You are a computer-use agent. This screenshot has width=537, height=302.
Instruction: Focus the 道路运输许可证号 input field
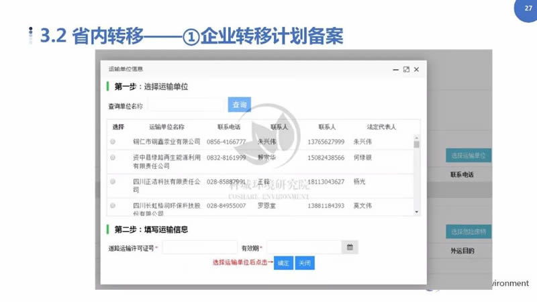tap(199, 248)
